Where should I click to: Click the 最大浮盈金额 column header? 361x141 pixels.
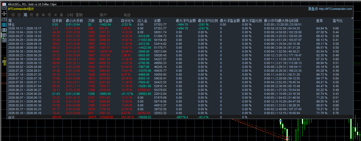[230, 21]
